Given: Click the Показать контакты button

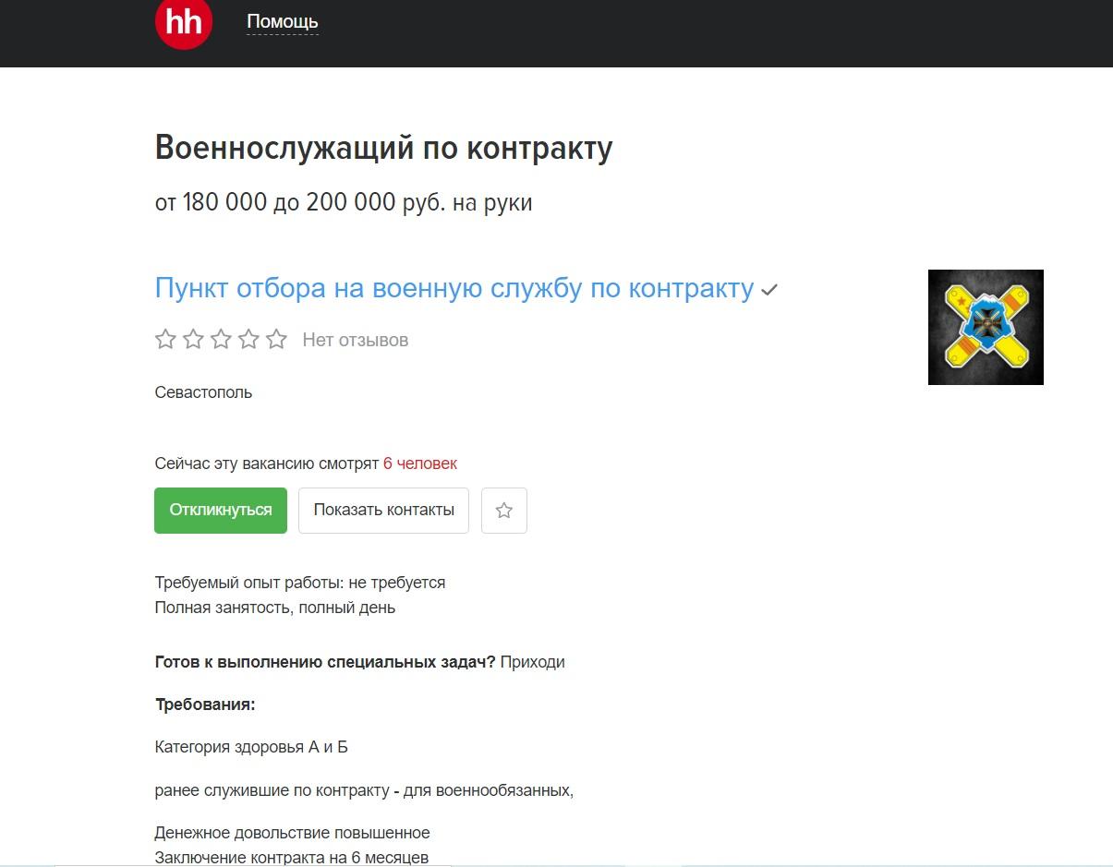Looking at the screenshot, I should (383, 510).
